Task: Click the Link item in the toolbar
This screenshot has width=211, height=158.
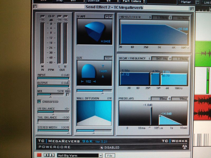Action: 207,2
